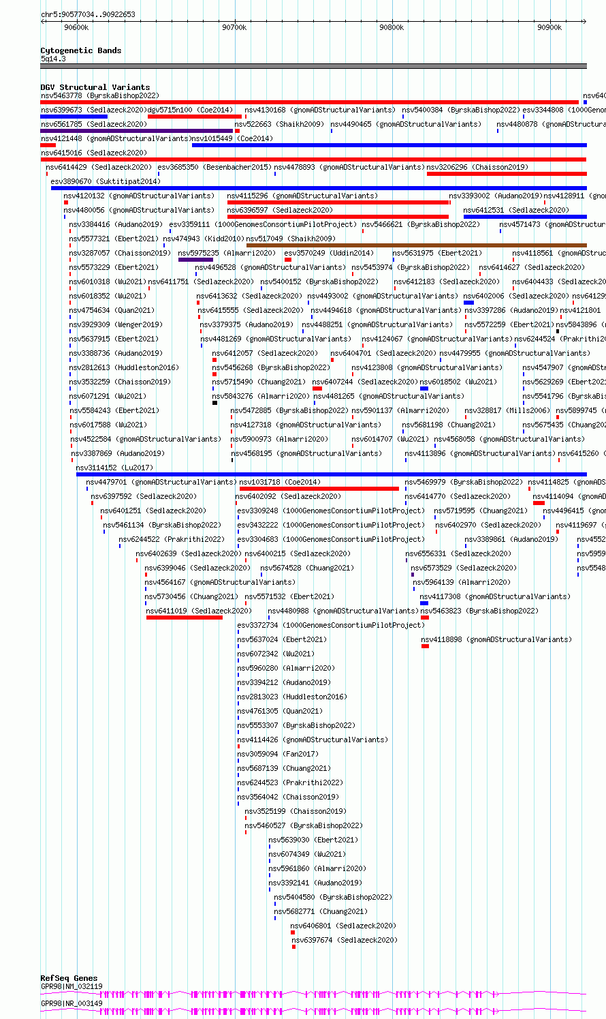The image size is (606, 1019).
Task: Select nsv3059094 (Fan2017) variant
Action: (x=278, y=755)
